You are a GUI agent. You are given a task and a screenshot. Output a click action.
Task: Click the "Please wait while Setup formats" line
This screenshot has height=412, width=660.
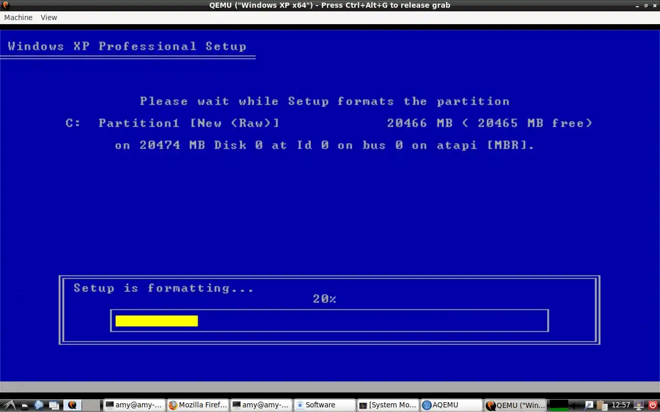[324, 101]
